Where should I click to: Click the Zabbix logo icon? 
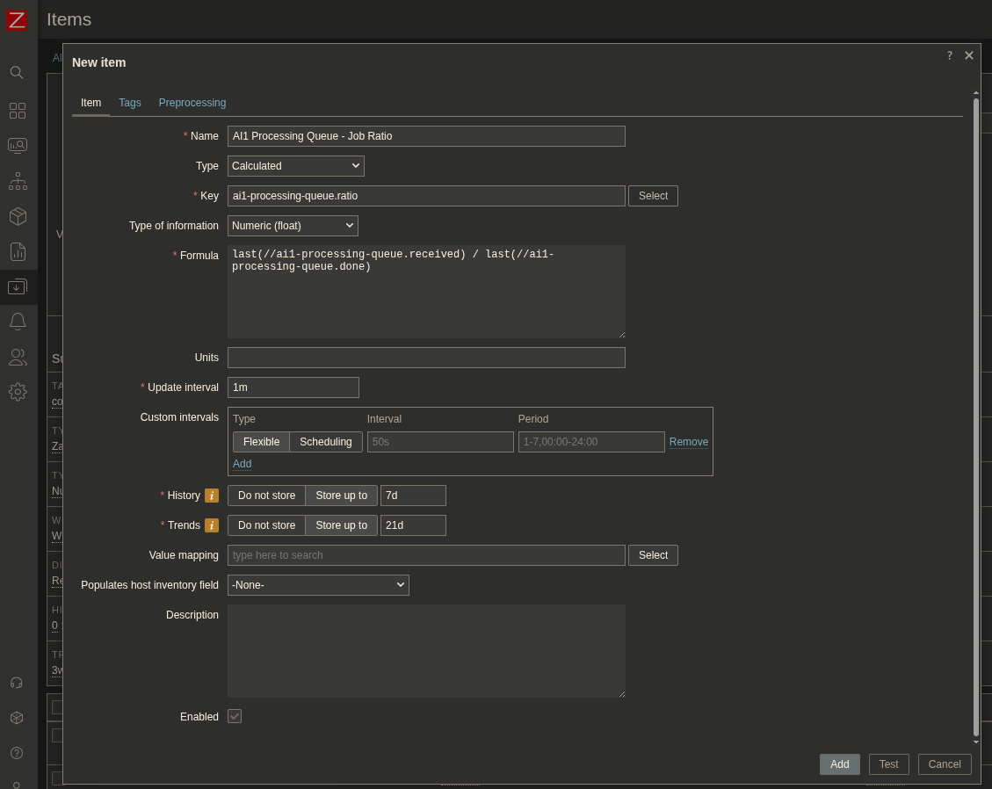17,19
